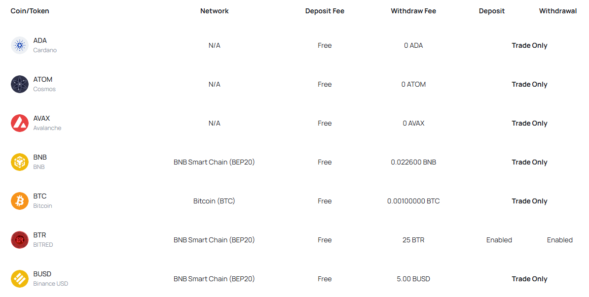This screenshot has width=589, height=297.
Task: Click Trade Only label for ADA
Action: click(x=529, y=45)
